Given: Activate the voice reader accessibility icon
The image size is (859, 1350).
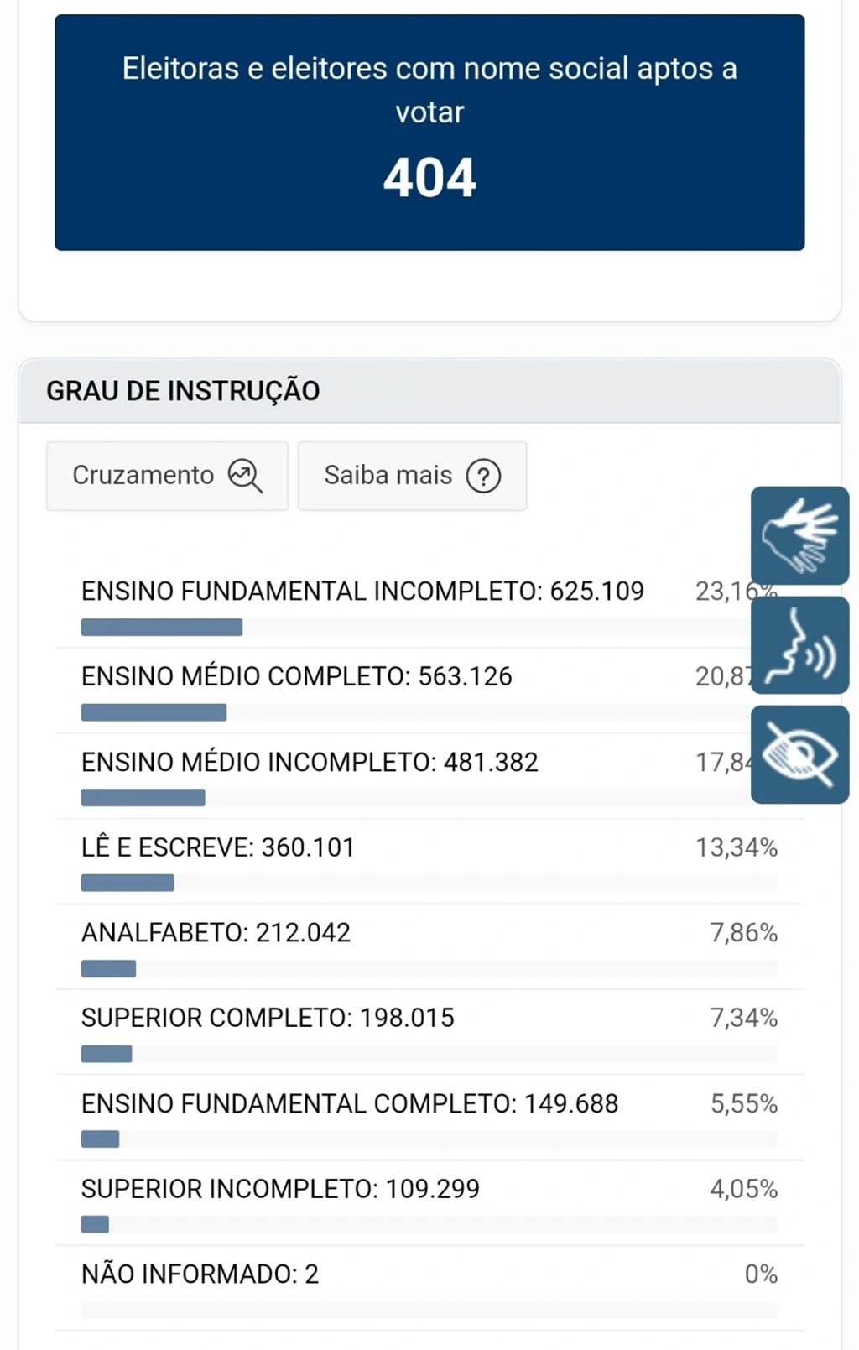Looking at the screenshot, I should click(x=799, y=645).
